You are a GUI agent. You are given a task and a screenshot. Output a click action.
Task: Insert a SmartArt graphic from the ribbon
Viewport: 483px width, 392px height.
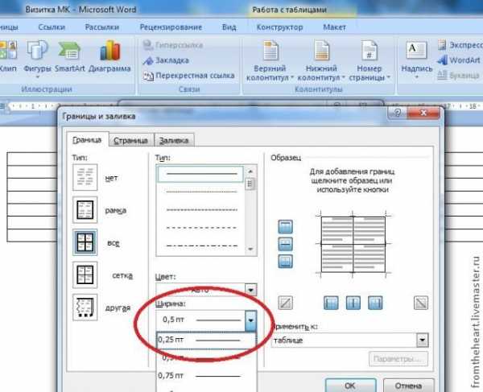coord(72,59)
